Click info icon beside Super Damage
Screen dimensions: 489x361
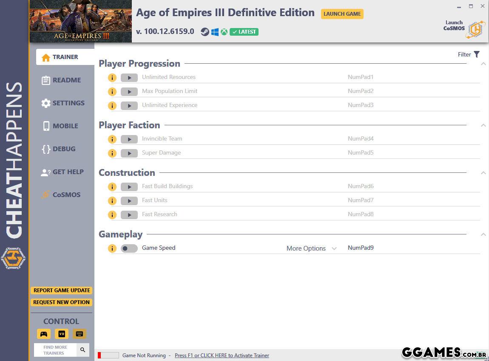112,153
